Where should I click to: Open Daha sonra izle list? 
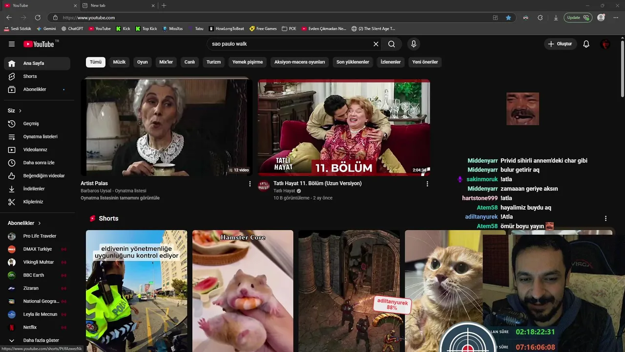37,163
